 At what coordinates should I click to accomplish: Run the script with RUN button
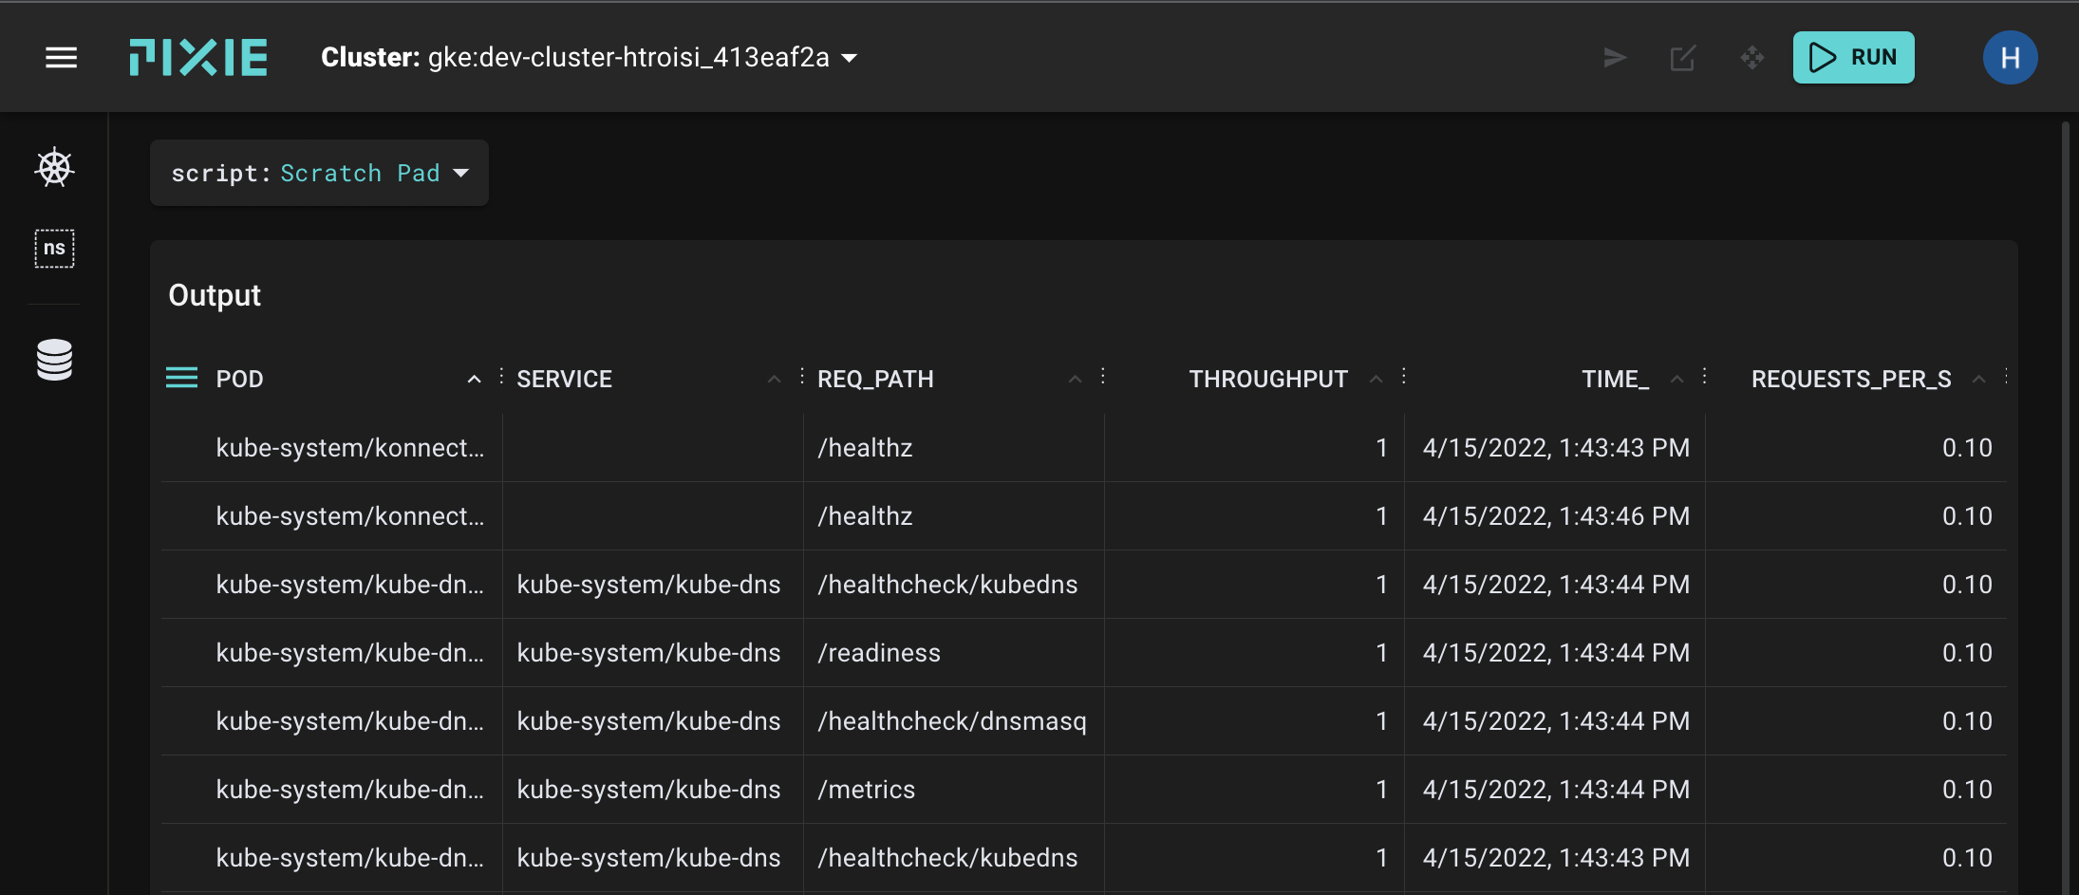pyautogui.click(x=1853, y=58)
